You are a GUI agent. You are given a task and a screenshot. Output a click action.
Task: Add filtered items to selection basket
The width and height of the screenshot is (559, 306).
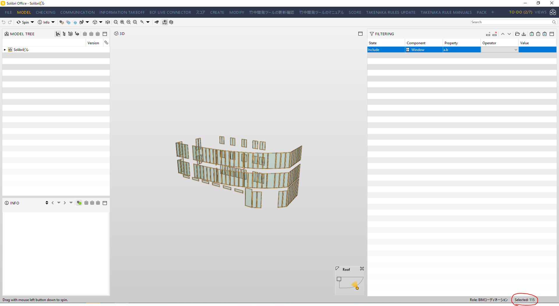point(532,34)
